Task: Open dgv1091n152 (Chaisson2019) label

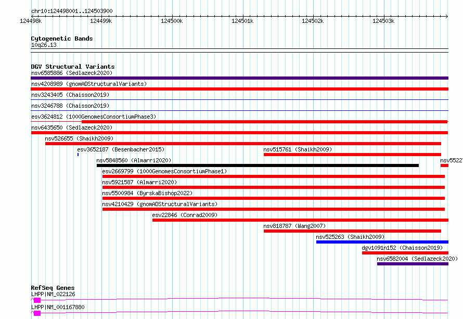Action: point(402,248)
